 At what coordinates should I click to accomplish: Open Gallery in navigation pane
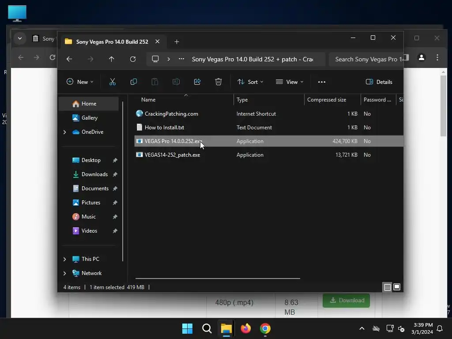tap(88, 117)
